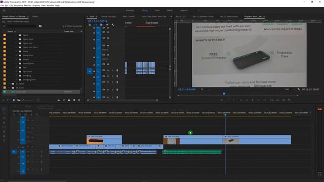Open the Fit zoom level dropdown
This screenshot has width=324, height=182.
point(206,89)
